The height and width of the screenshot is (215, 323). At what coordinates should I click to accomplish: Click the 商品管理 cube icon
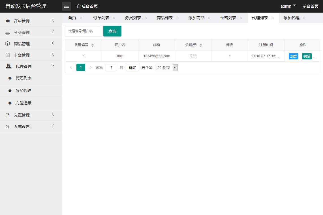[8, 44]
